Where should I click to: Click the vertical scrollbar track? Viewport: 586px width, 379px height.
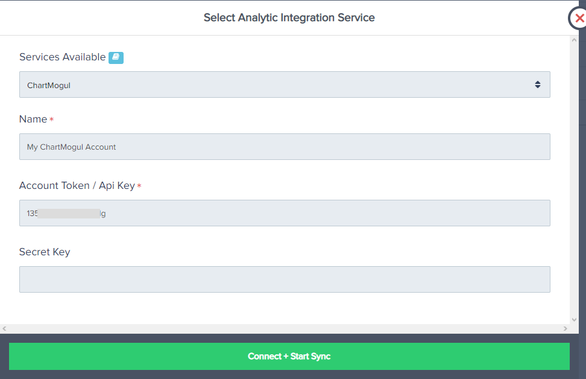pyautogui.click(x=574, y=181)
